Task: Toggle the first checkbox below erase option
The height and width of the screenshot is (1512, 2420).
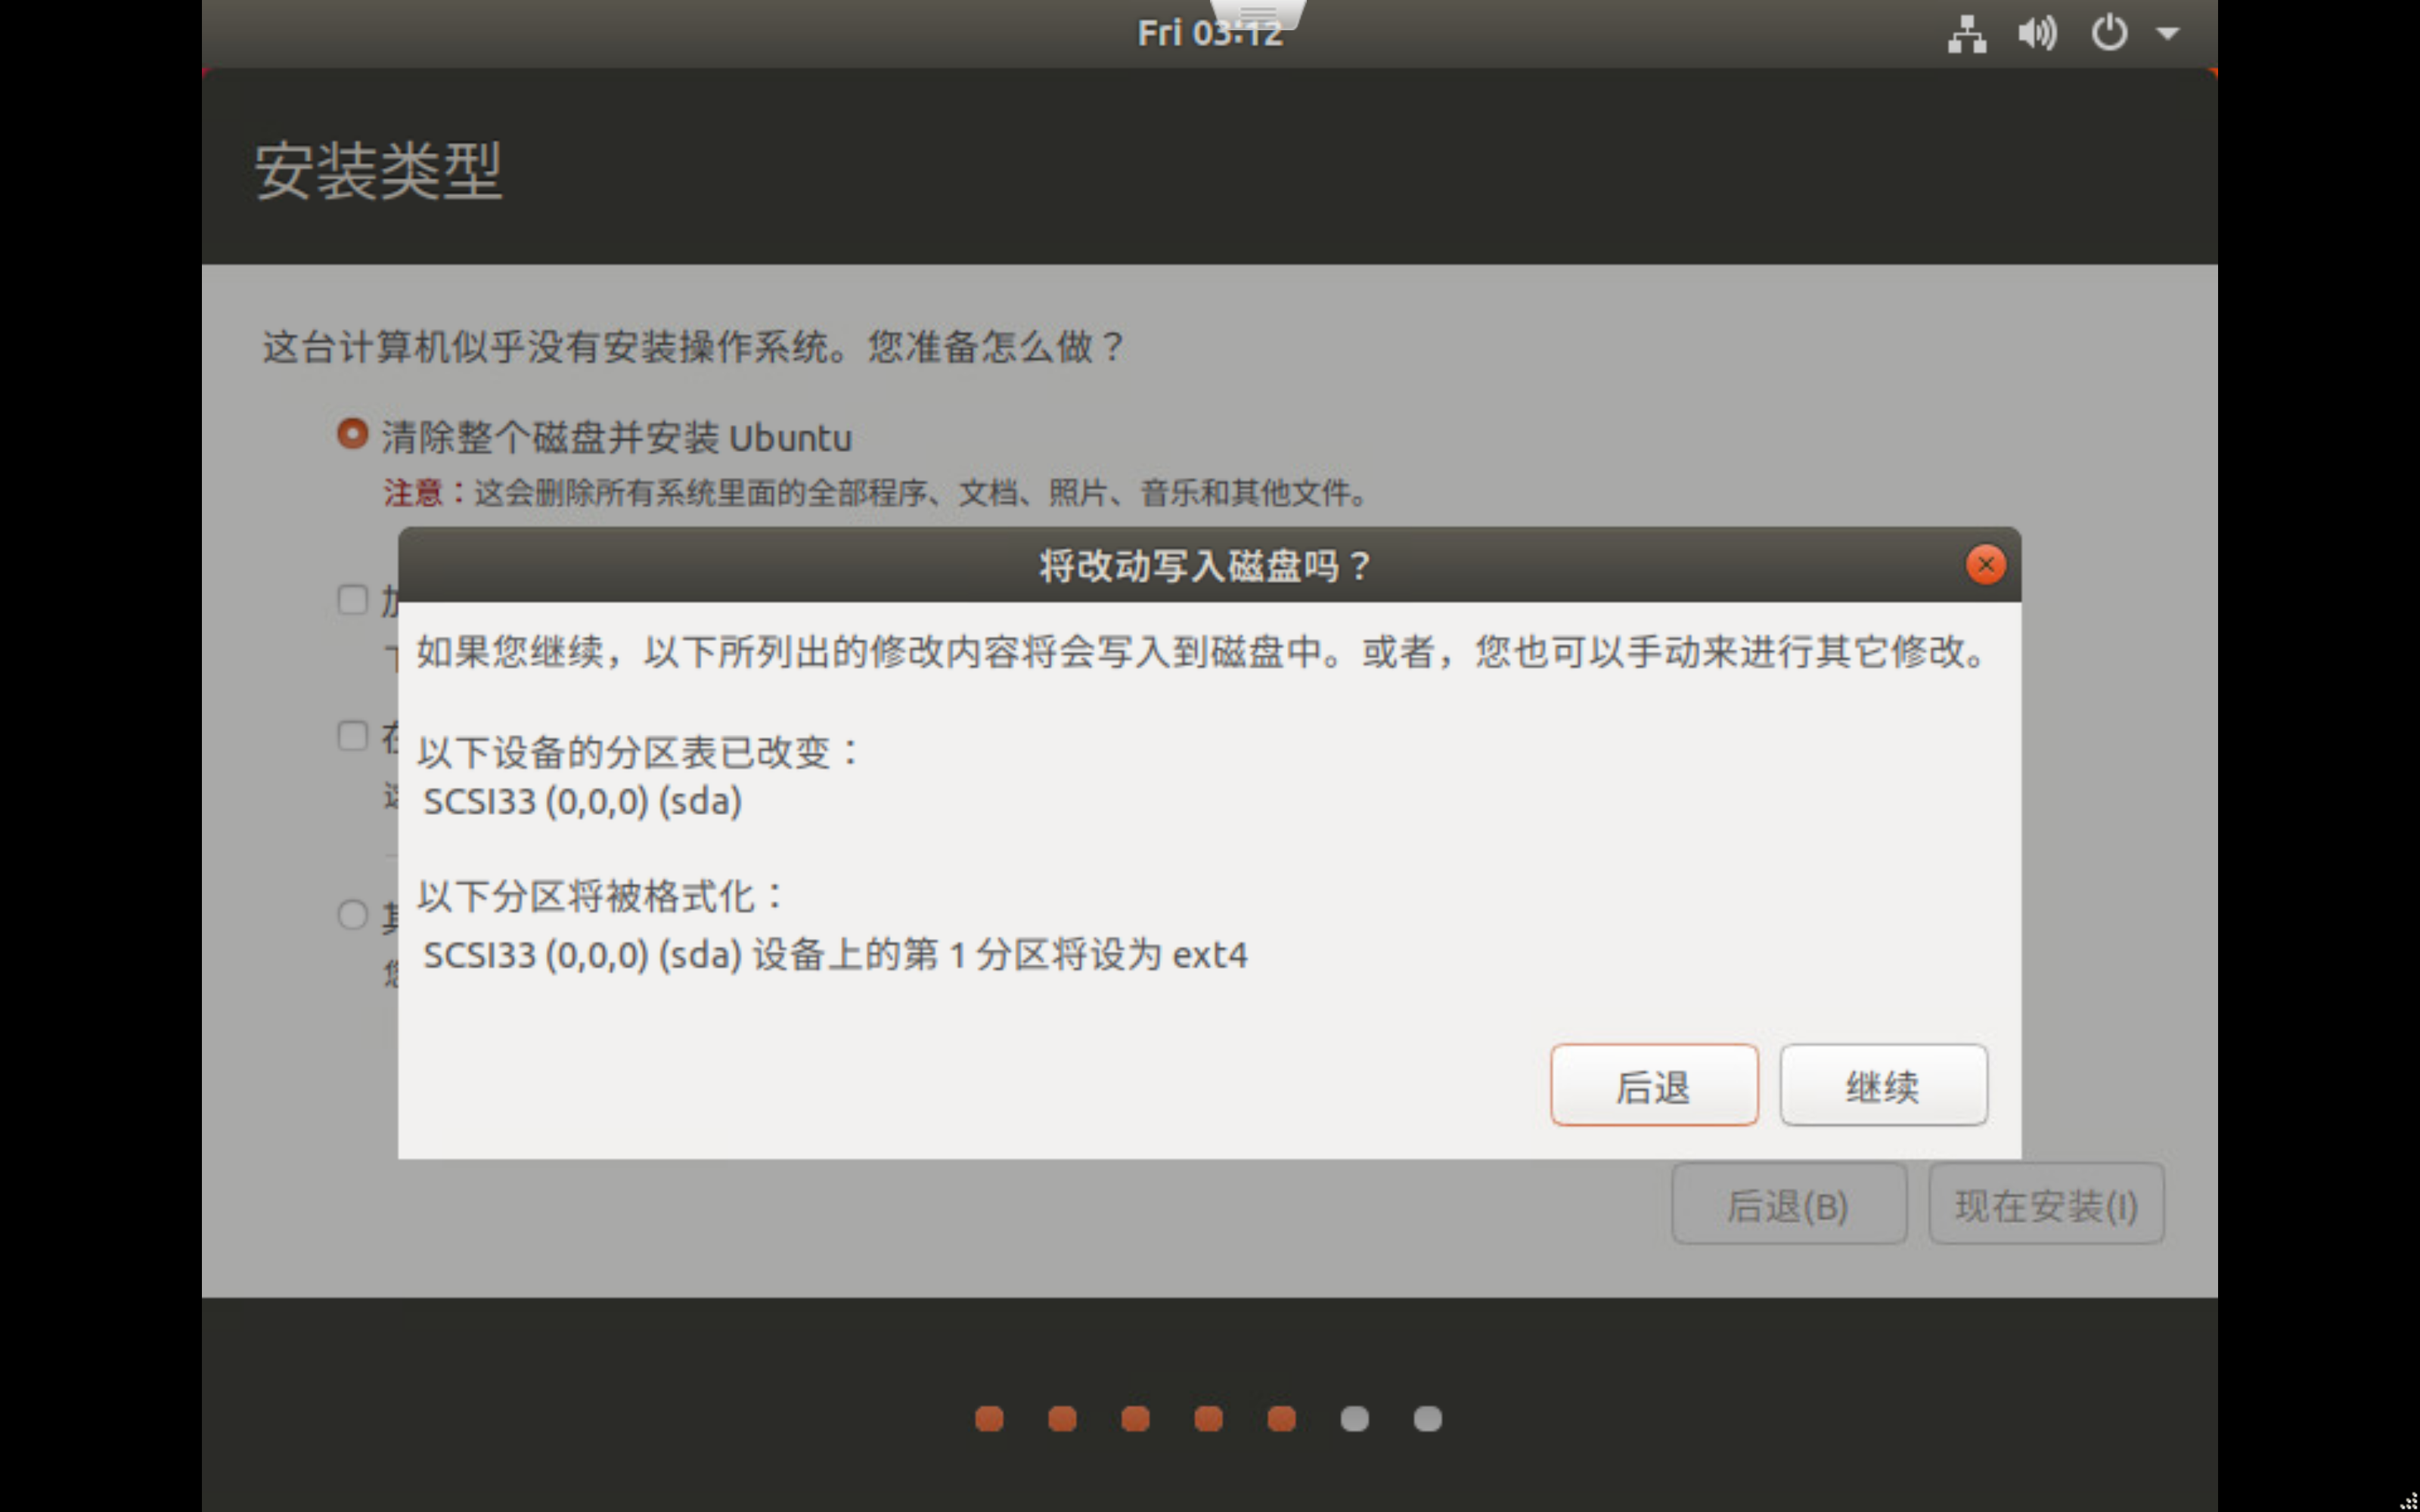Action: tap(352, 600)
